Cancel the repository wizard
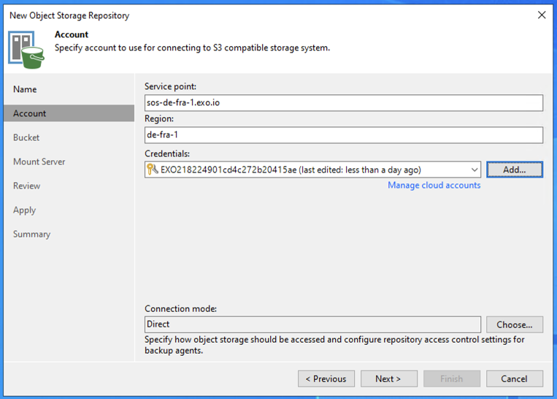 tap(515, 379)
